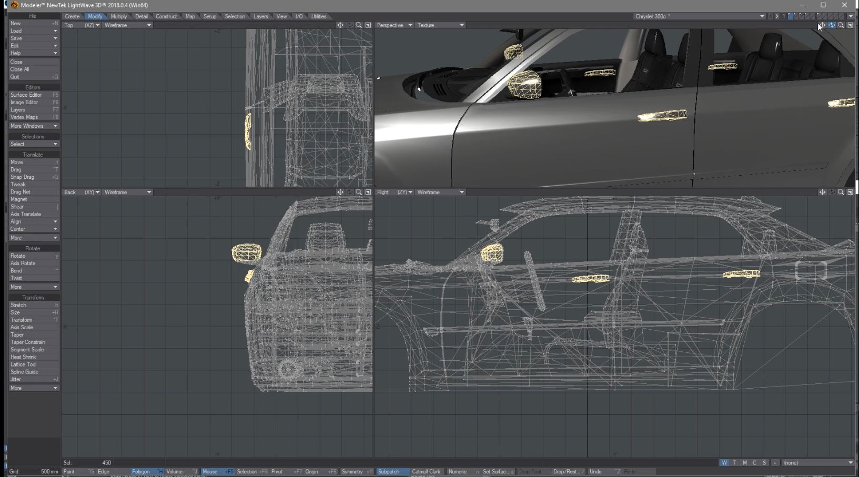This screenshot has height=477, width=859.
Task: Open the Chrysler 300c object dropdown
Action: tap(761, 16)
